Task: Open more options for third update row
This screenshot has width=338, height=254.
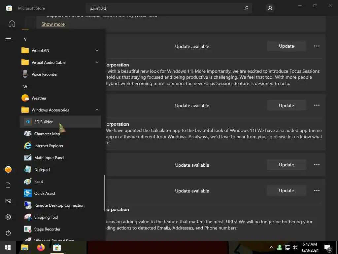Action: (317, 165)
